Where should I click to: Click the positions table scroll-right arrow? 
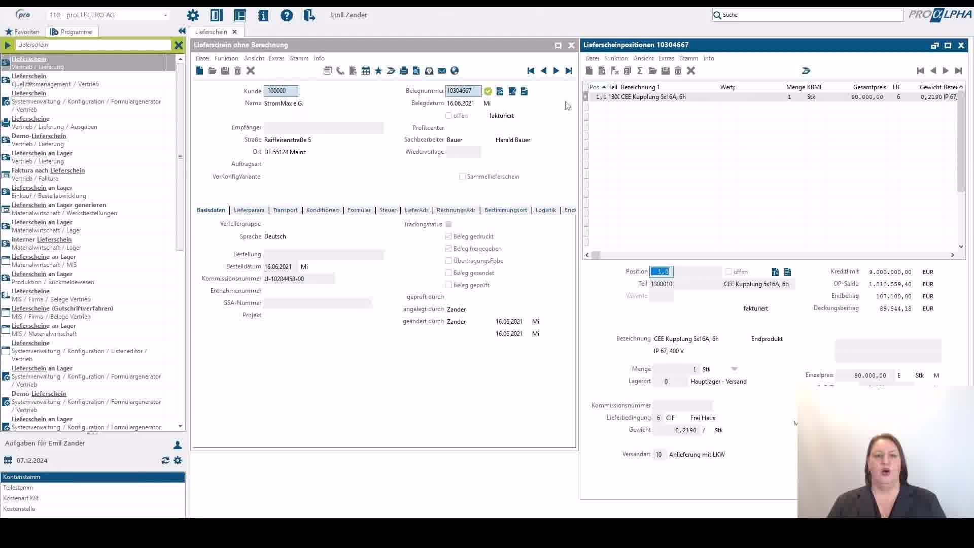click(952, 255)
